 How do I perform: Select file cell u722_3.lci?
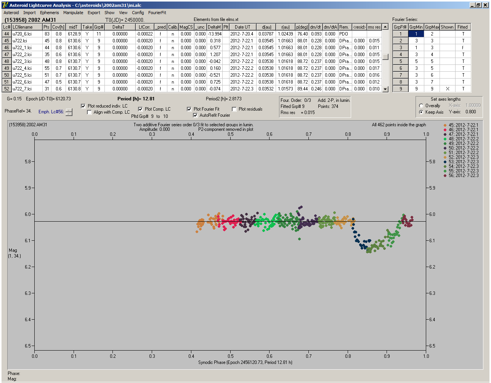tap(27, 61)
